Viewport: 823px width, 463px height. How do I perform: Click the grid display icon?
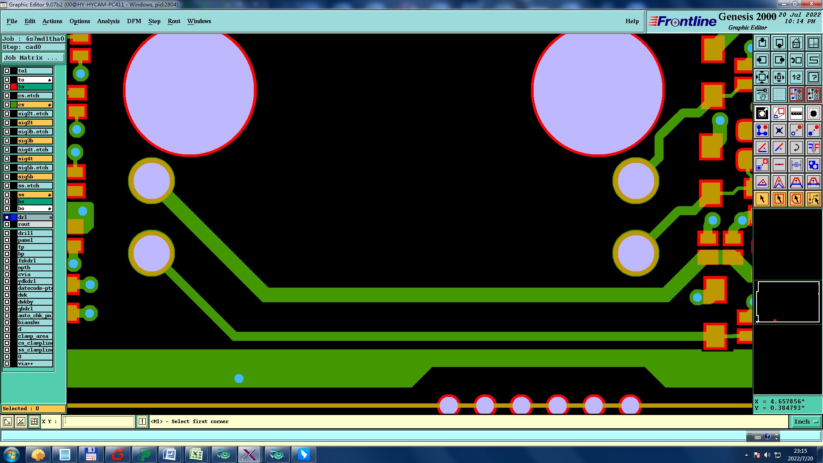pyautogui.click(x=779, y=94)
